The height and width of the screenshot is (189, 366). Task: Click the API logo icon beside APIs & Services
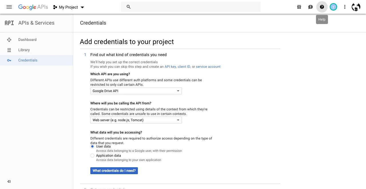tap(9, 23)
